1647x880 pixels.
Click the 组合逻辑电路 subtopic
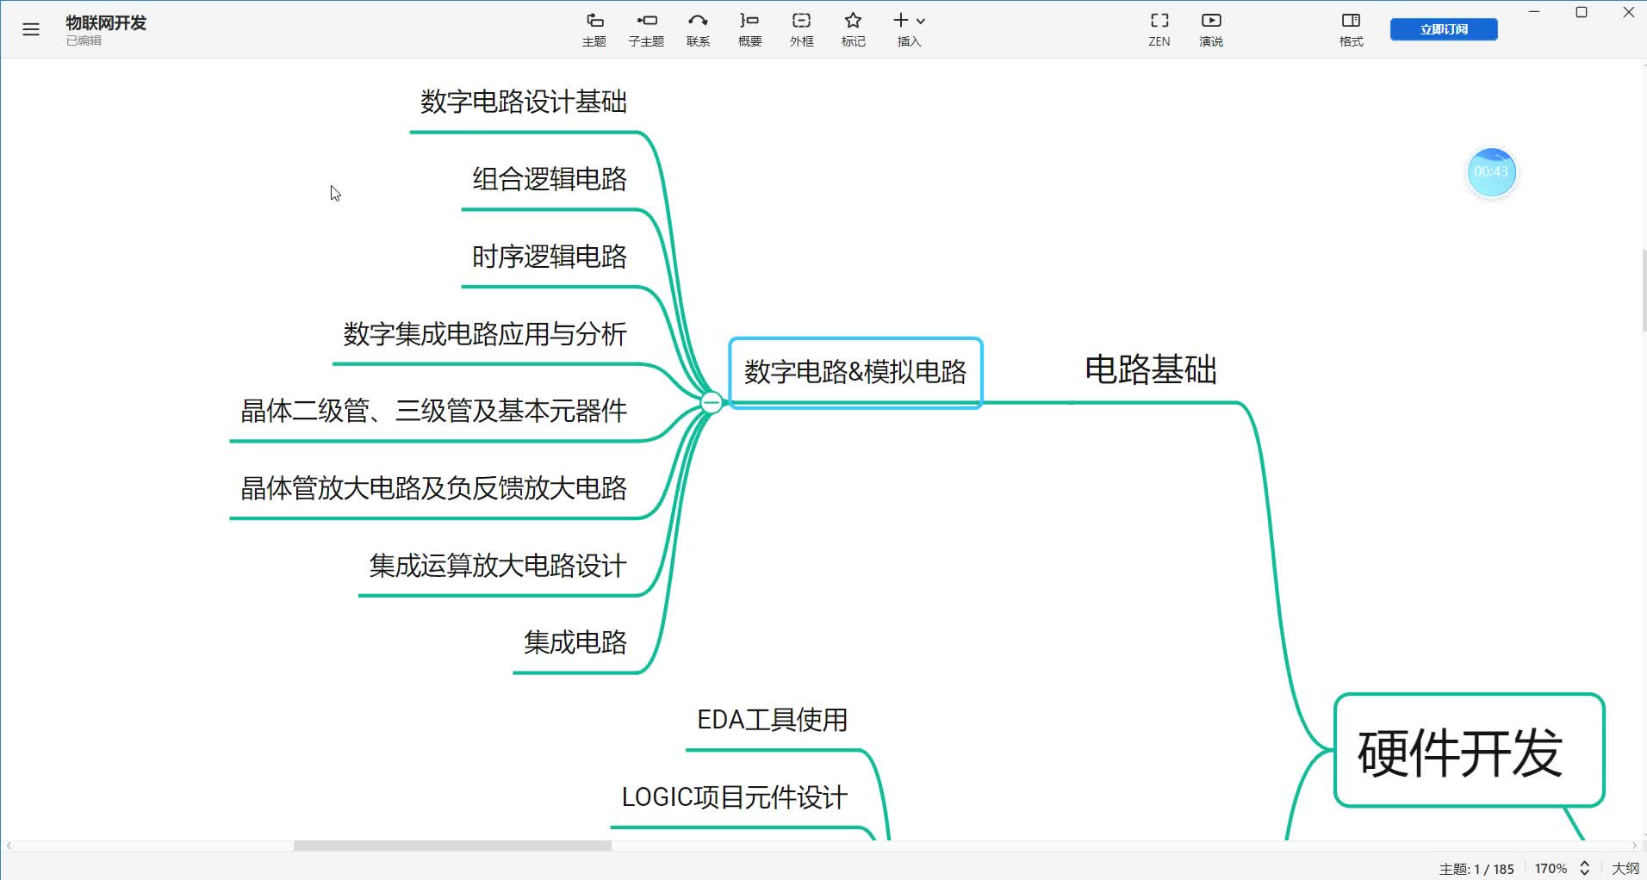pyautogui.click(x=549, y=179)
